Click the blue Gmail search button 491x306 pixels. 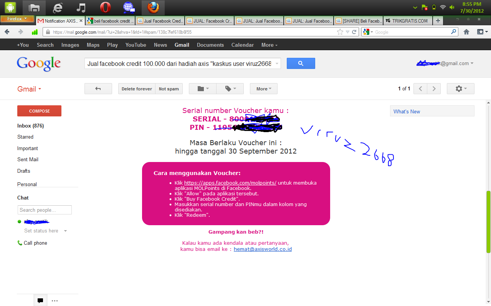(301, 64)
